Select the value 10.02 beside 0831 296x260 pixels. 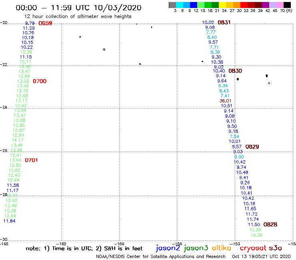click(x=208, y=22)
